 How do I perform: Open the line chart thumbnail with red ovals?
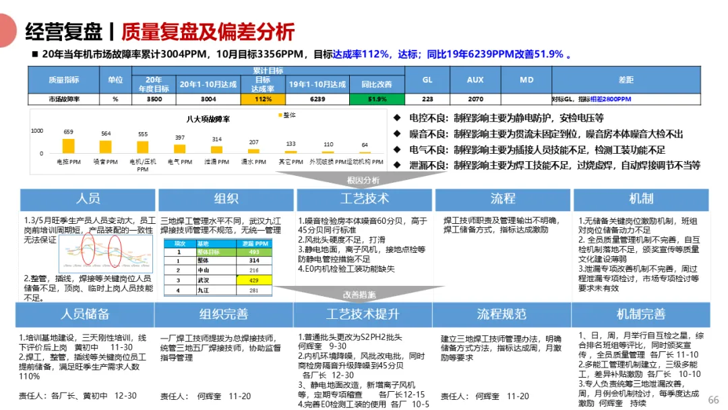(x=106, y=253)
